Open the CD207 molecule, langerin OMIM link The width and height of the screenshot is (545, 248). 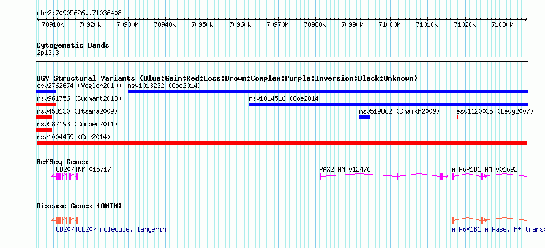tap(111, 229)
